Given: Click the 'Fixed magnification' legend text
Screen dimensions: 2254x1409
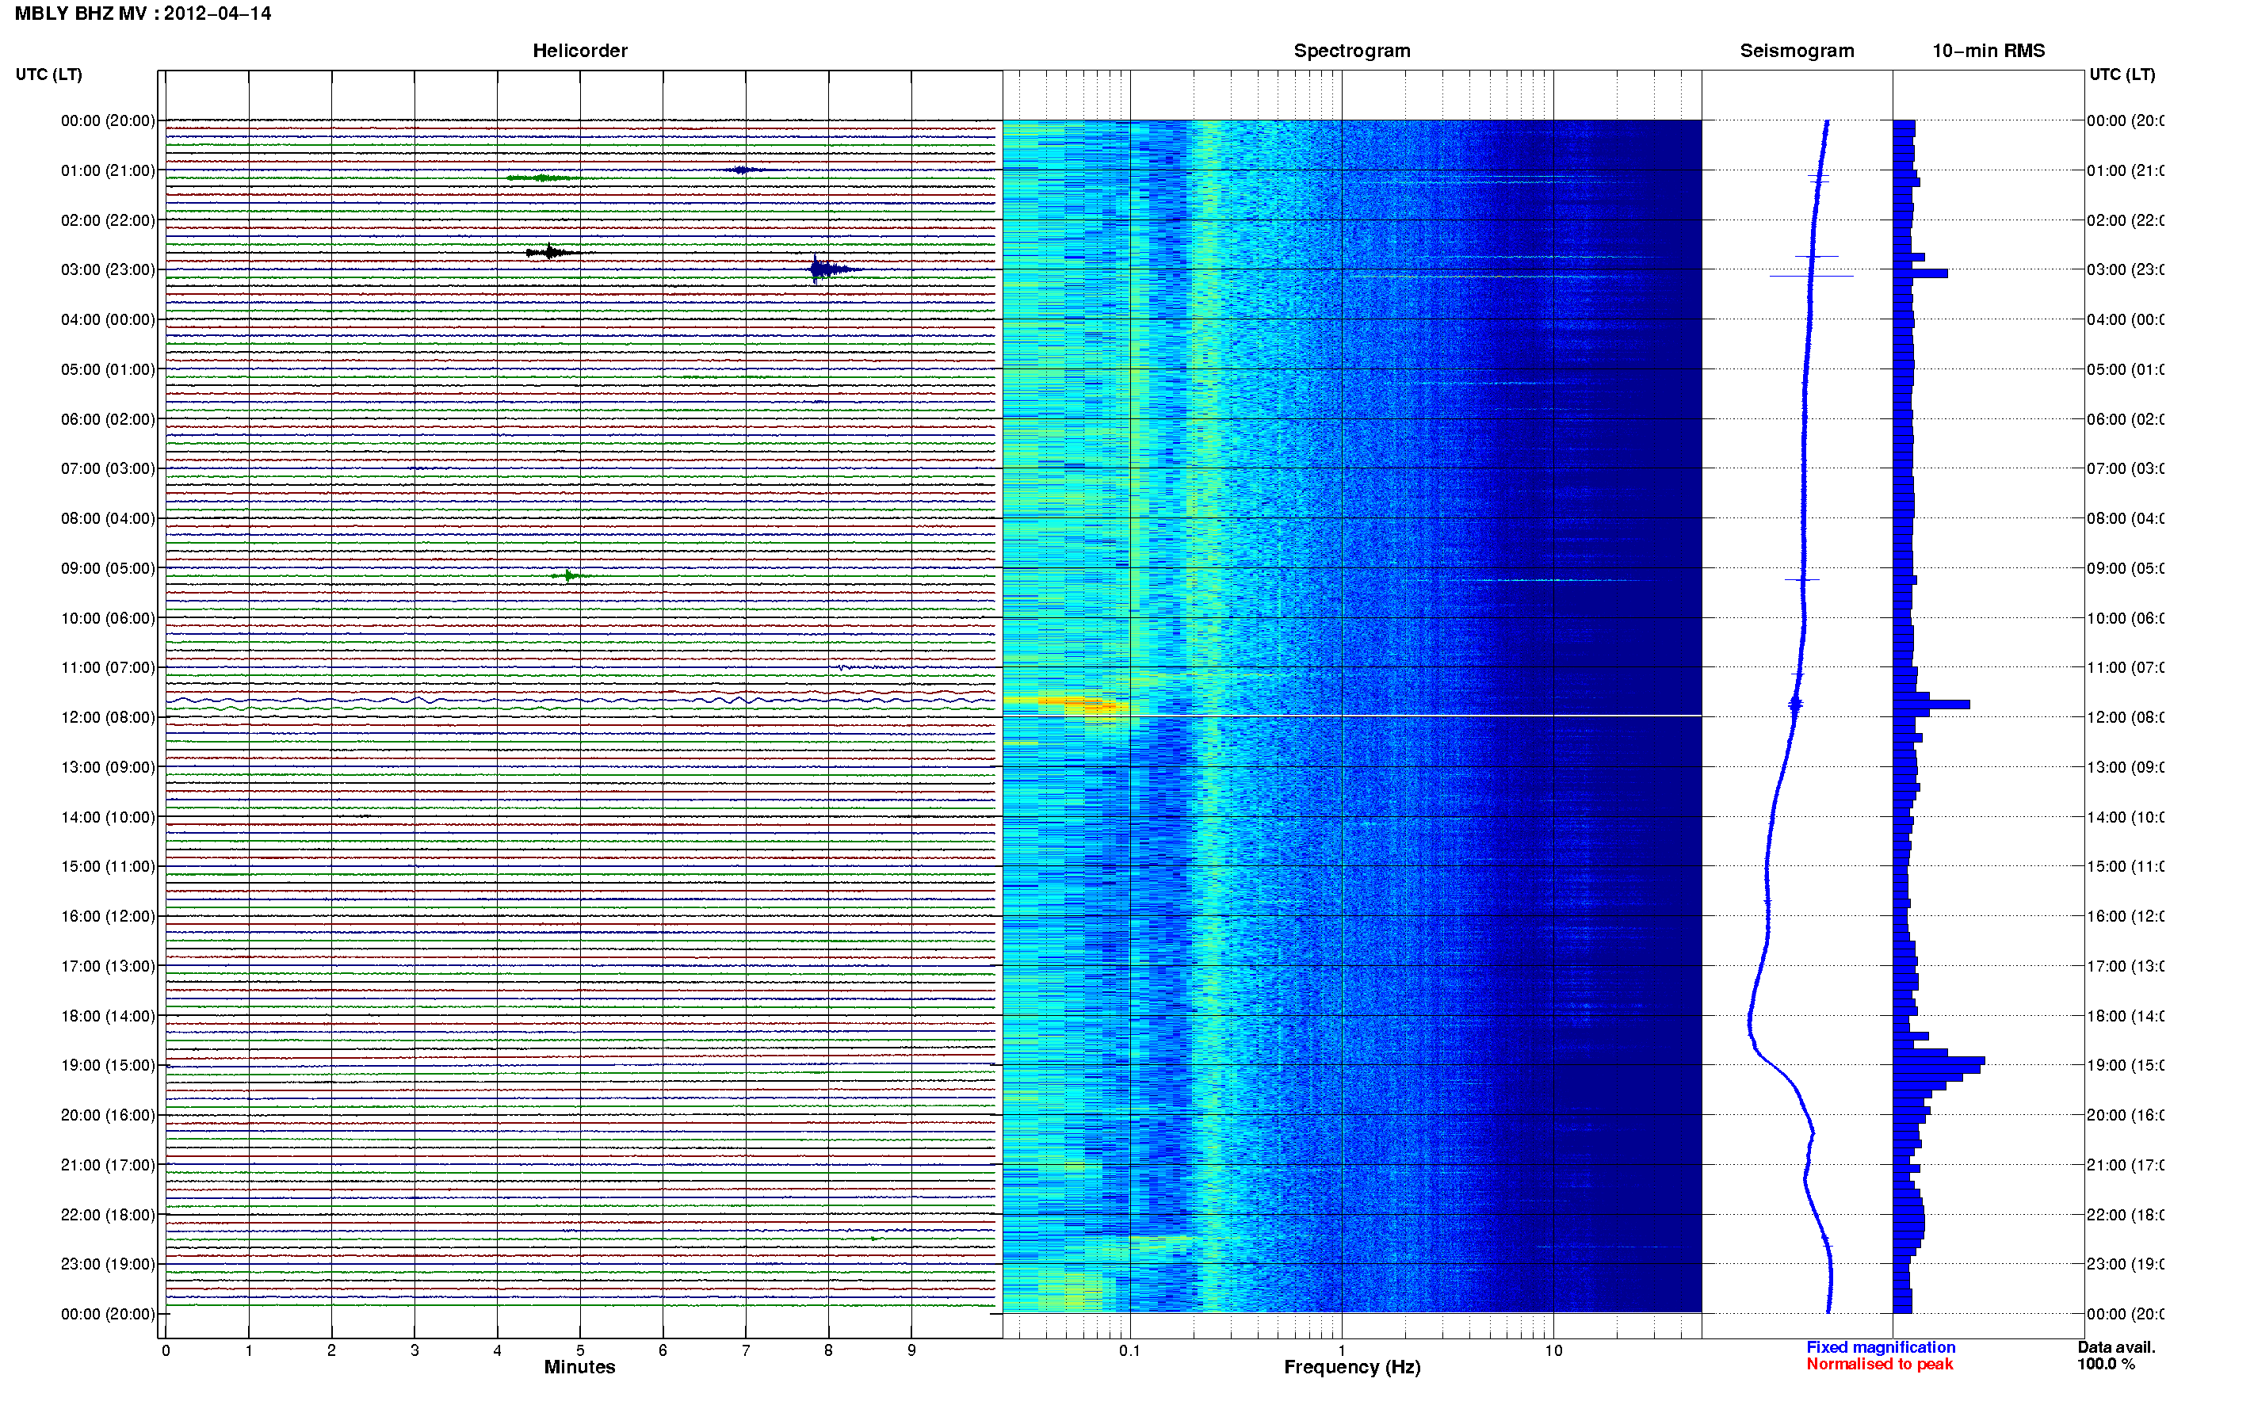Looking at the screenshot, I should coord(1881,1347).
